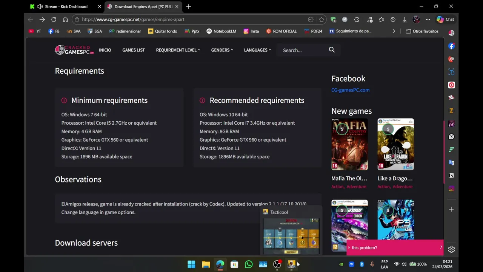Open the Mafia The Old Country thumbnail
Image resolution: width=483 pixels, height=272 pixels.
point(349,144)
